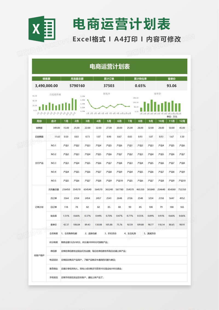Click the green Excel logo icon
The height and width of the screenshot is (310, 219).
[42, 29]
